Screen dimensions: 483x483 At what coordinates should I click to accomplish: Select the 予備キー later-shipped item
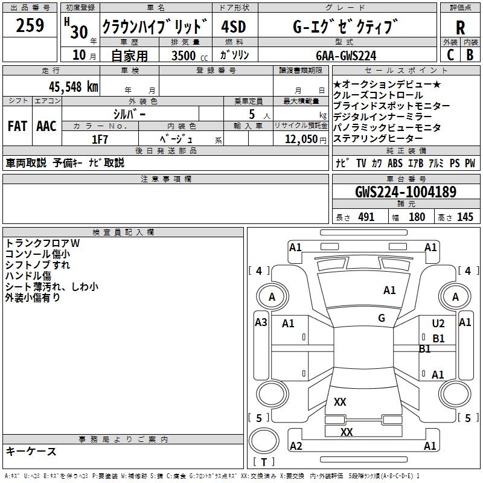(68, 162)
